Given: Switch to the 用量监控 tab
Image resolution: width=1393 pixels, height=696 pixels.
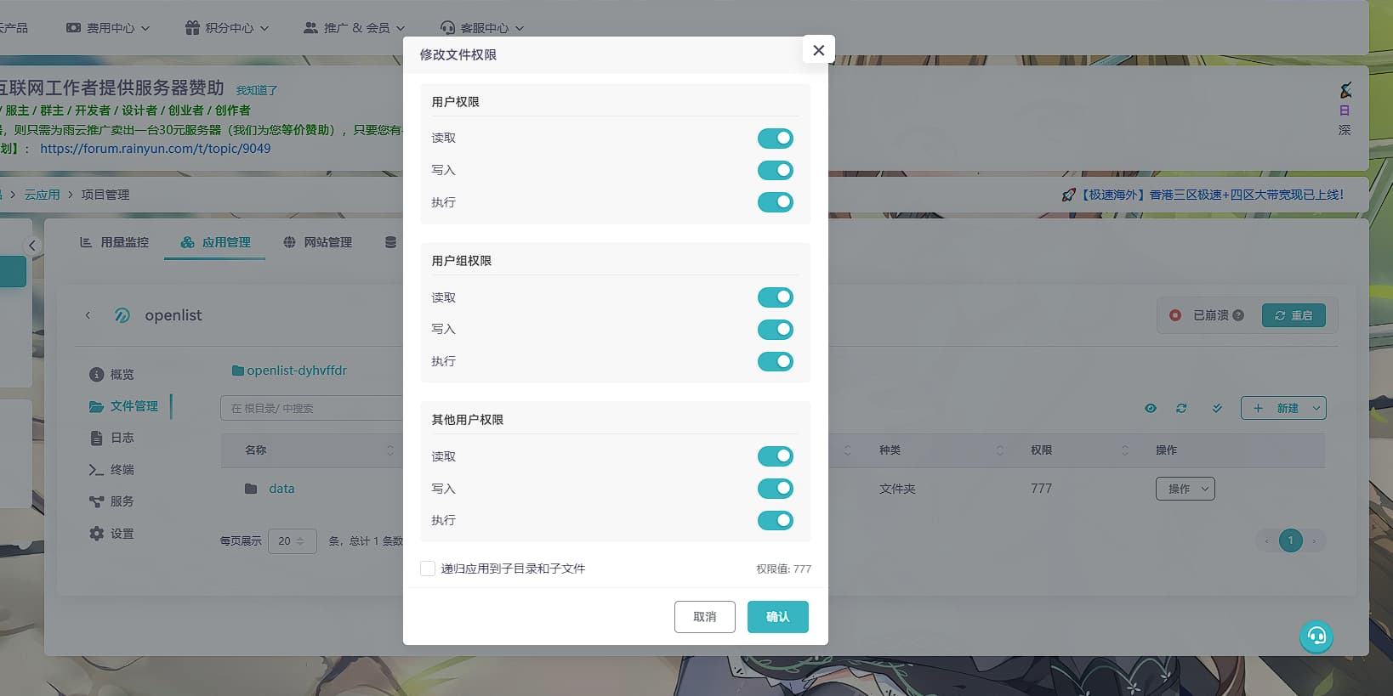Looking at the screenshot, I should (115, 243).
